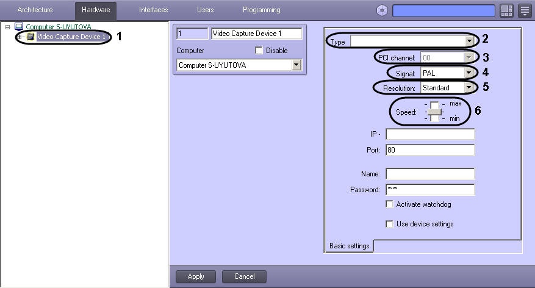Go to the Users tab

(206, 10)
